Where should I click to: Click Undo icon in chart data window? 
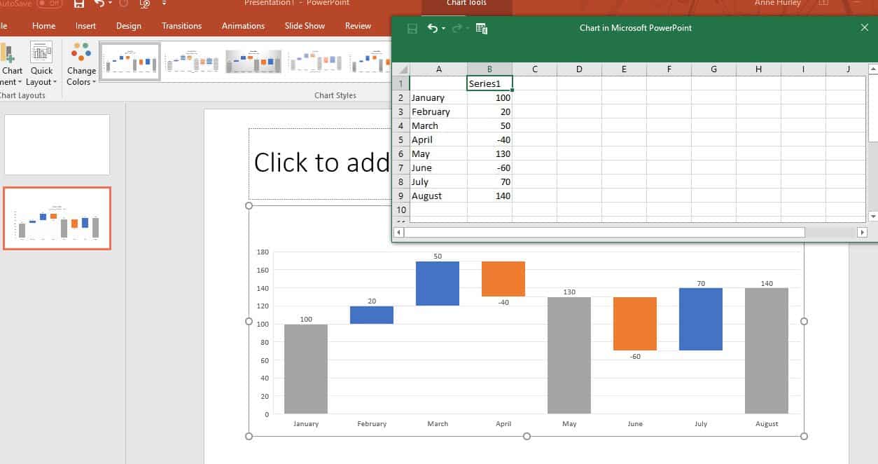click(433, 28)
